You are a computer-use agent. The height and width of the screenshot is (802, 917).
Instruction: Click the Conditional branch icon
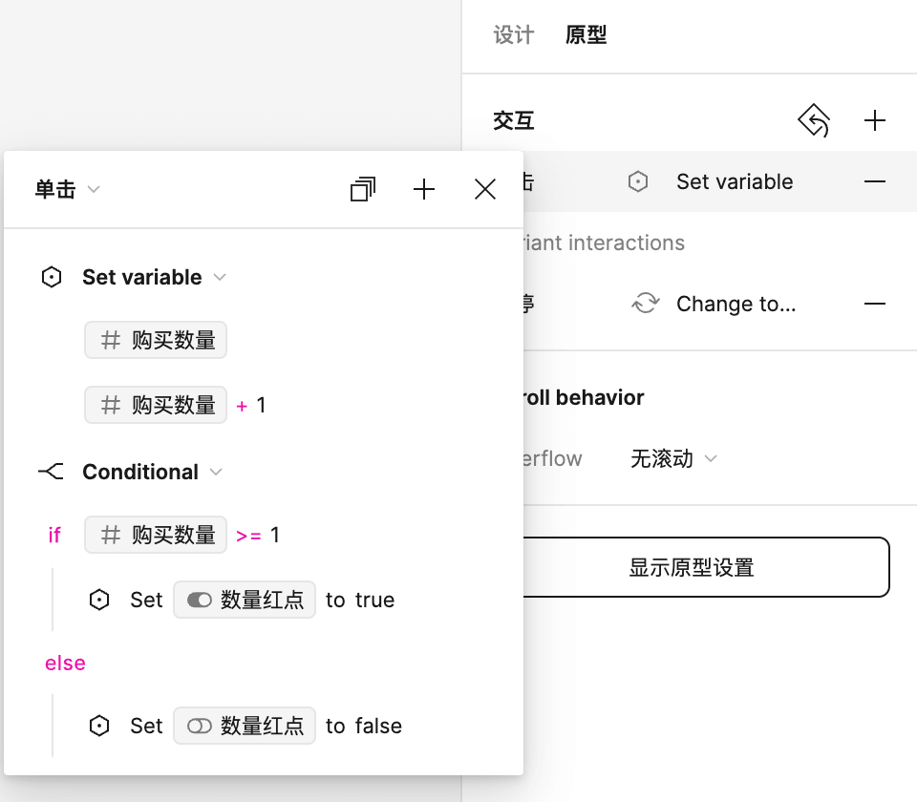pyautogui.click(x=52, y=472)
